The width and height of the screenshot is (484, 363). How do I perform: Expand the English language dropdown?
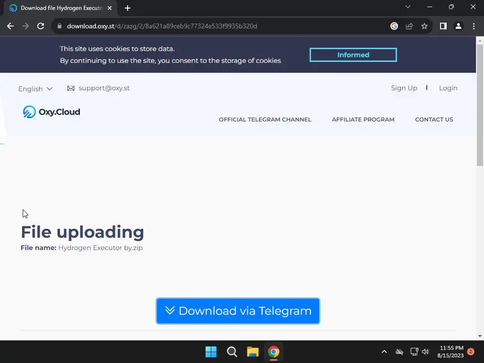click(x=35, y=89)
